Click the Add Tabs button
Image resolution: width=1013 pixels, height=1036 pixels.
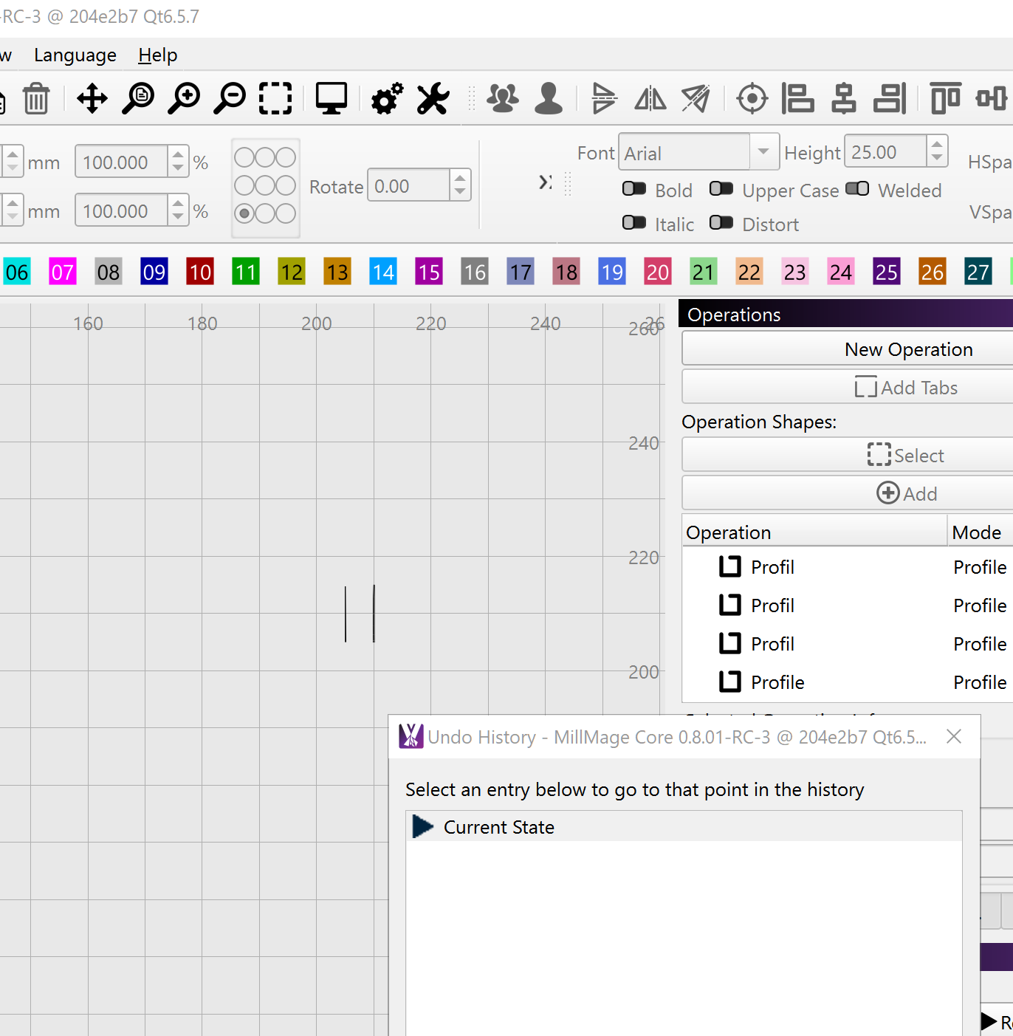pyautogui.click(x=848, y=387)
